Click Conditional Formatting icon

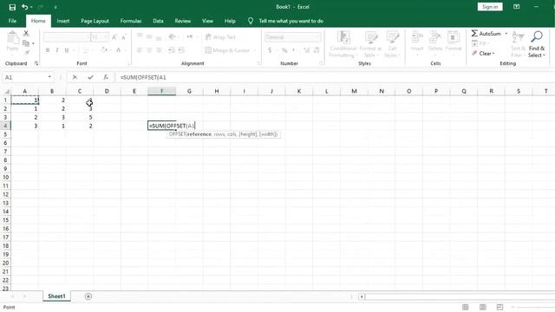[x=343, y=37]
